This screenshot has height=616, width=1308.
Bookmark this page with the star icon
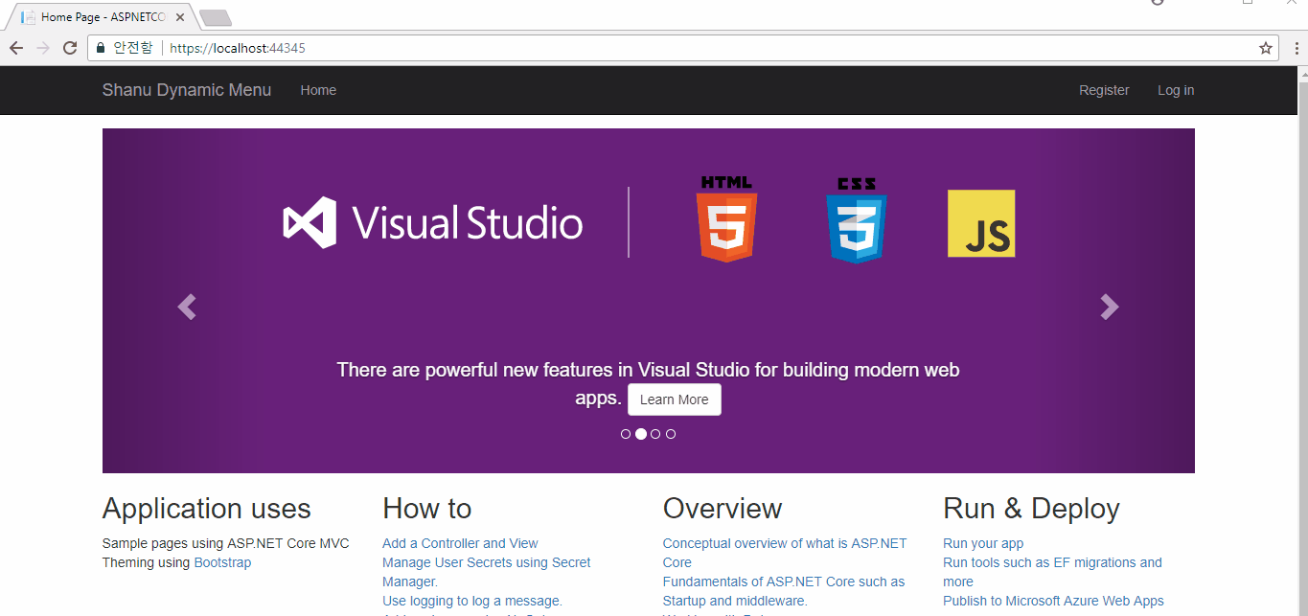[x=1265, y=48]
